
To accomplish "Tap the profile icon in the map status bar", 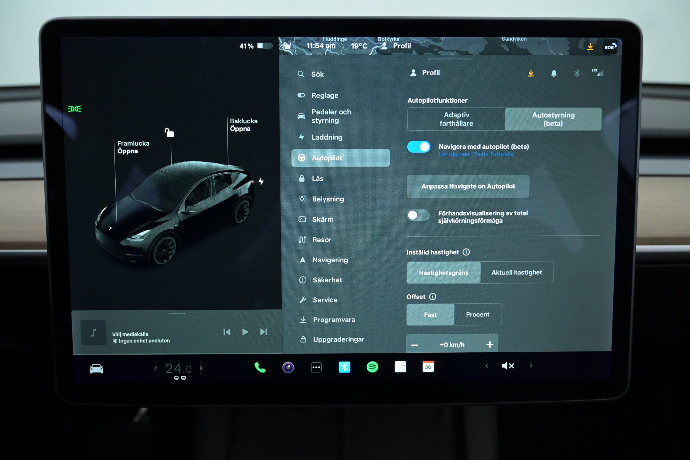I will (x=384, y=46).
